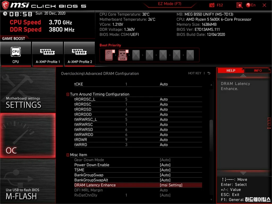Select the USB boot priority device
This screenshot has height=204, width=272.
(x=123, y=55)
